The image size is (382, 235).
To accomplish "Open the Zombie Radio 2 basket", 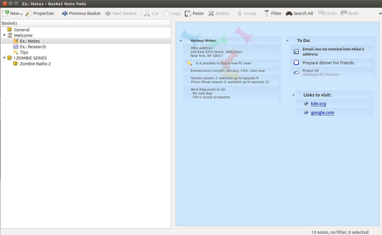I will pyautogui.click(x=35, y=64).
